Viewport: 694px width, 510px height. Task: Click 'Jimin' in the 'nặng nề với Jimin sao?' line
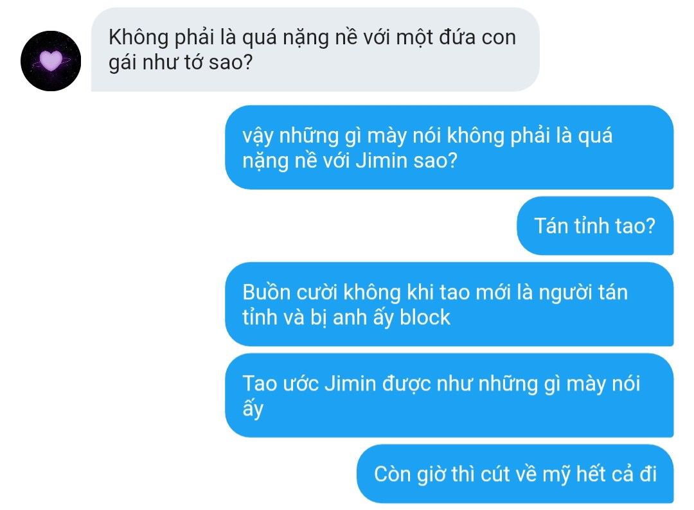click(x=382, y=160)
